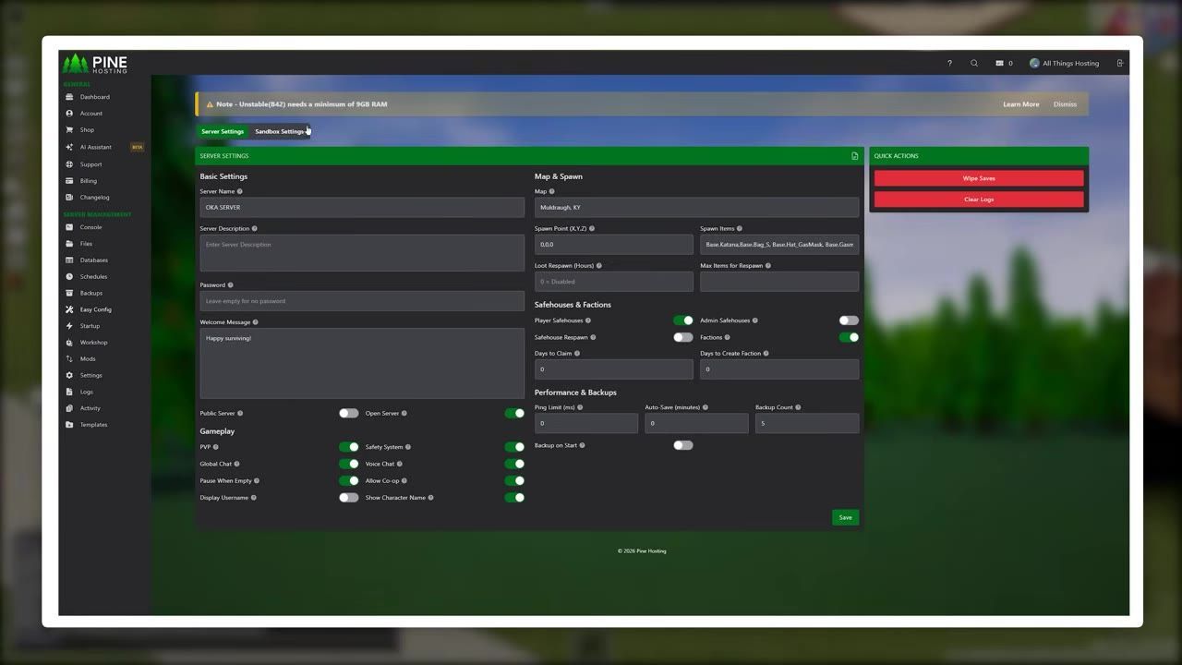Click the red Wipe Saves button
1182x665 pixels.
(x=979, y=178)
